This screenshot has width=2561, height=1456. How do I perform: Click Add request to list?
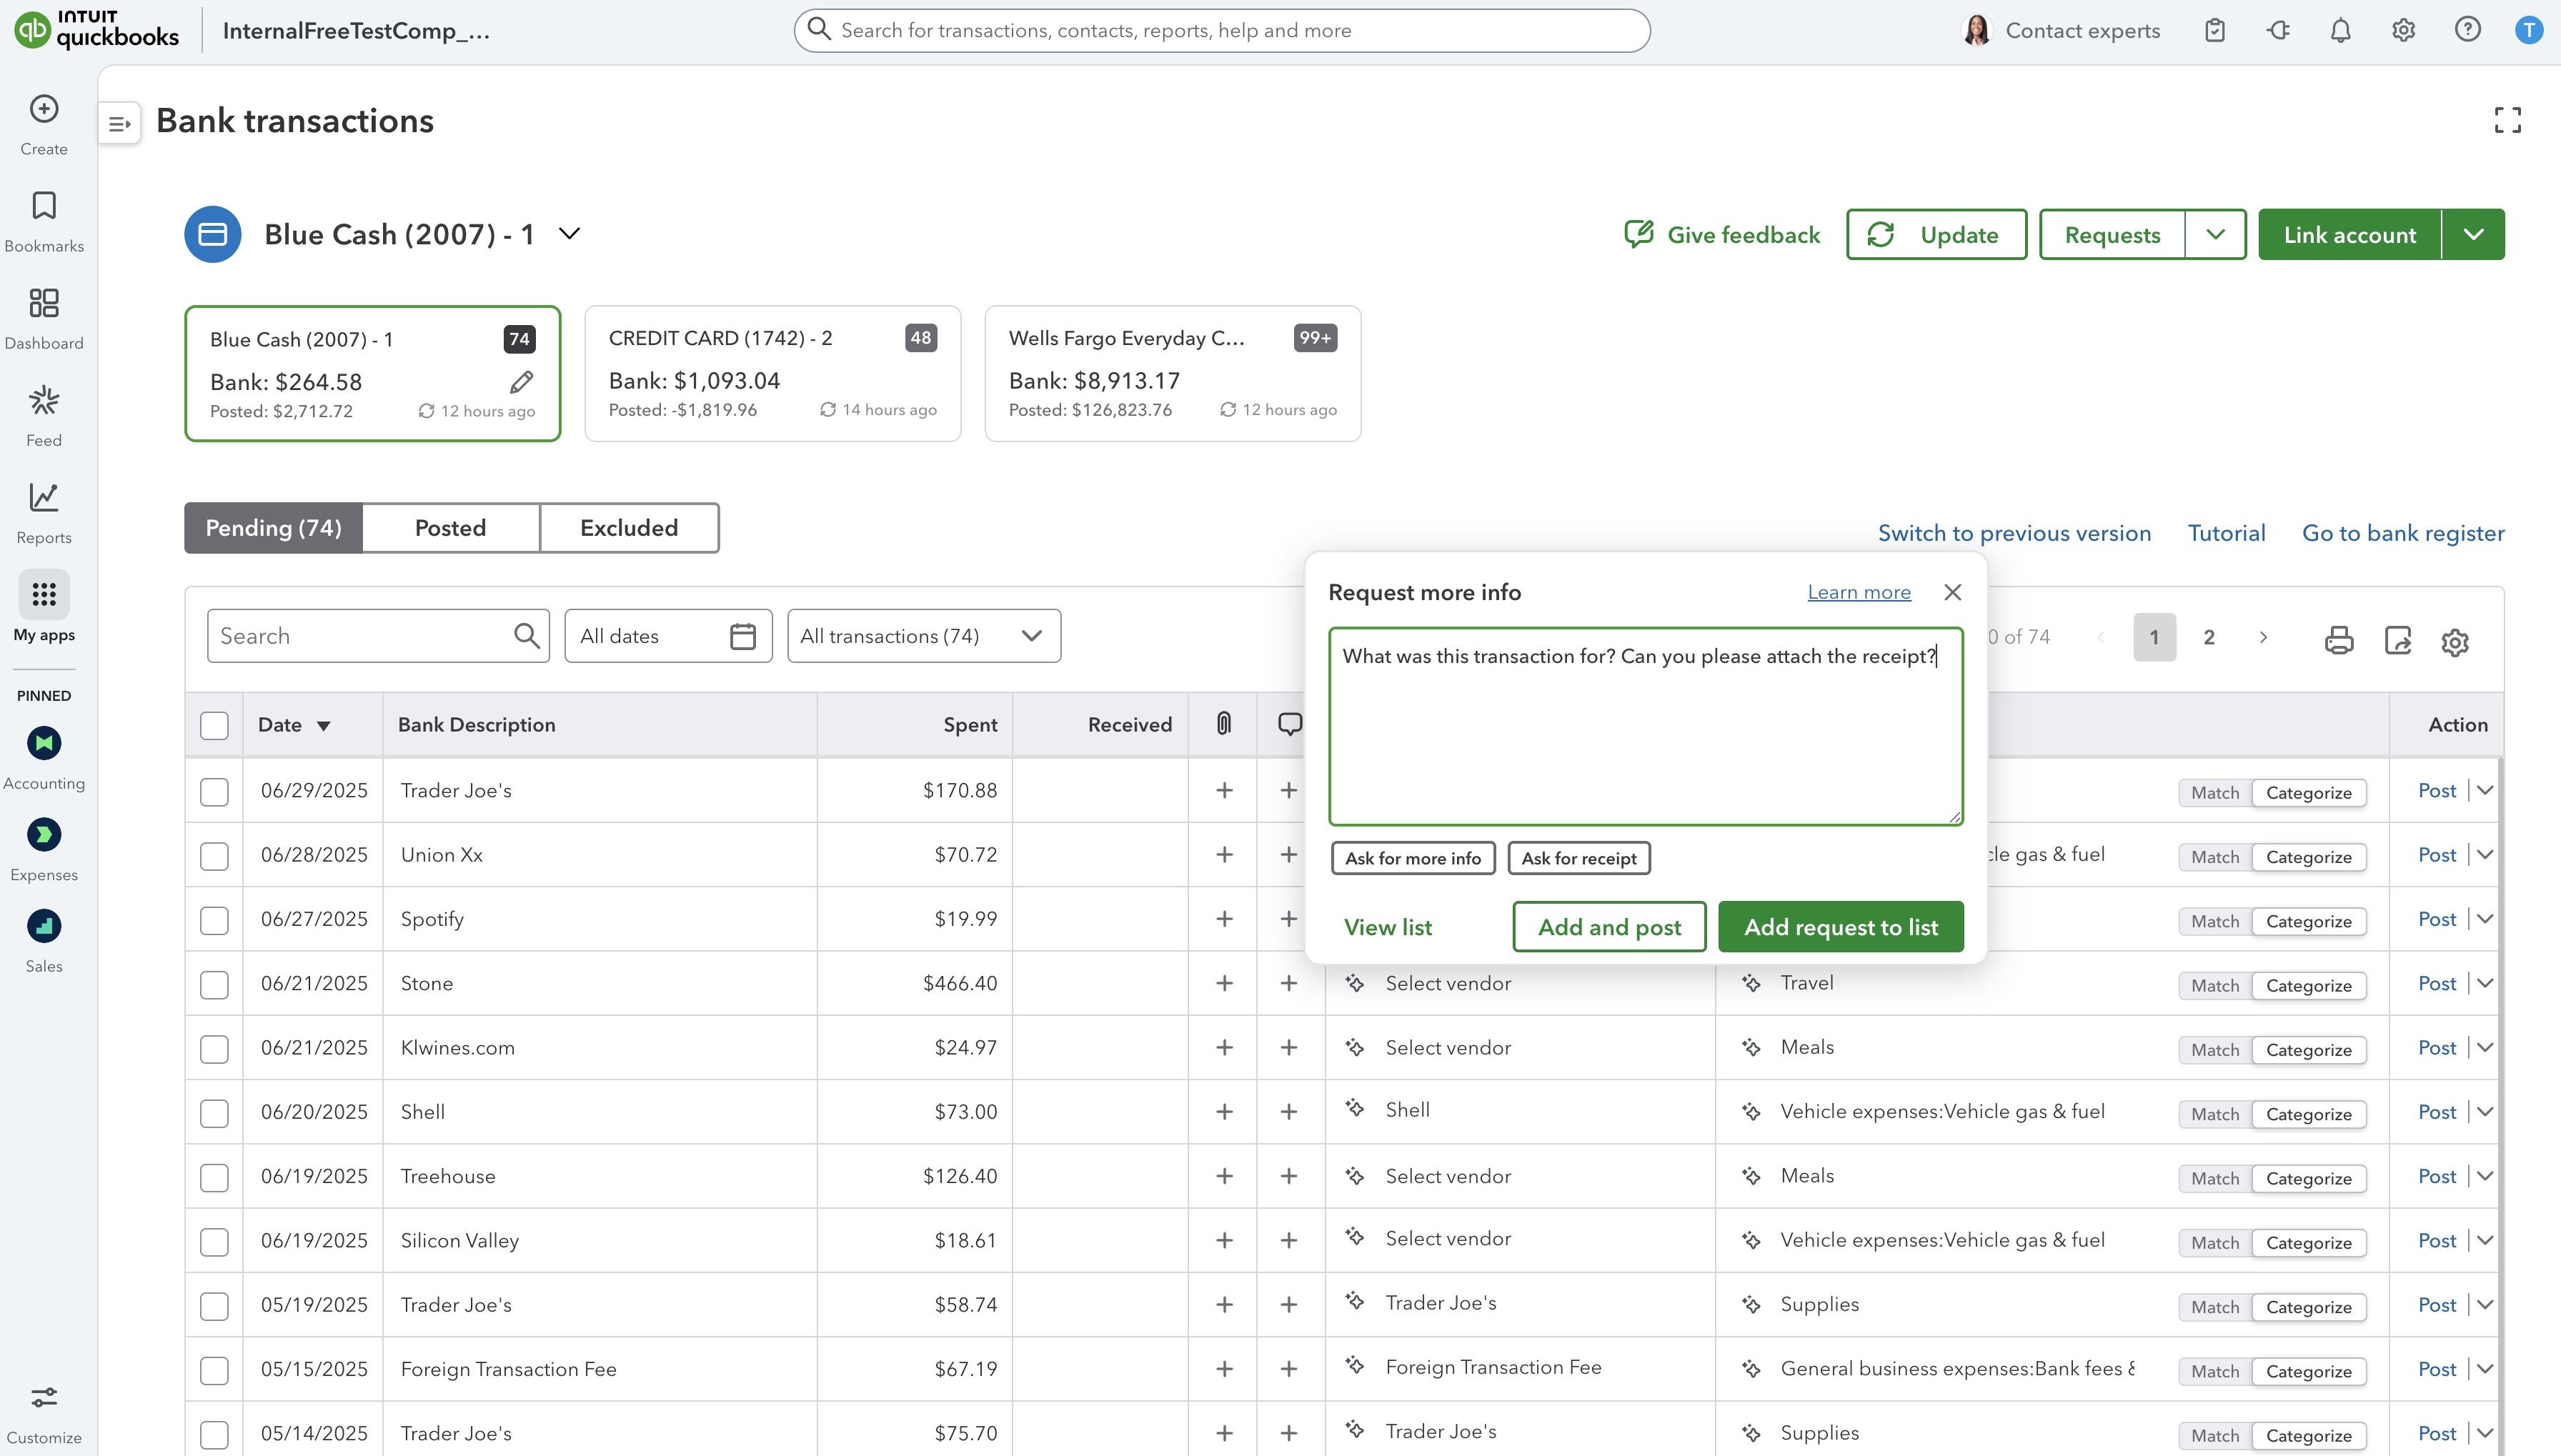1841,927
